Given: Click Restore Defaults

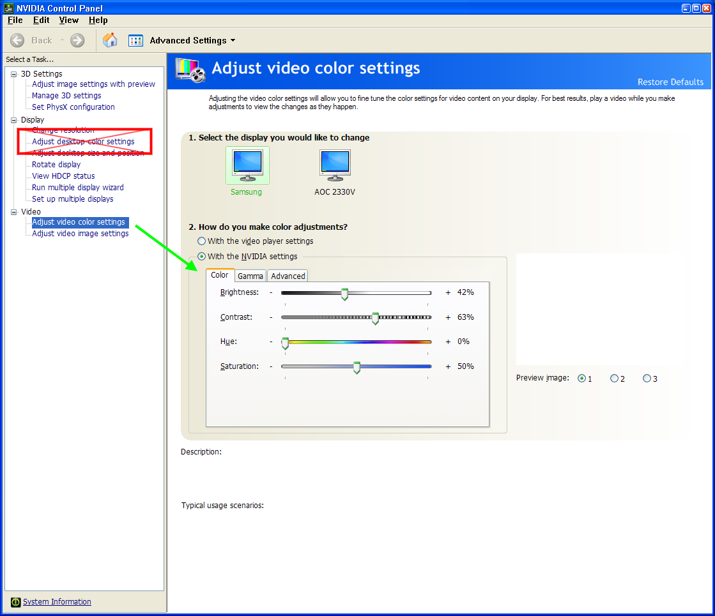Looking at the screenshot, I should coord(670,82).
